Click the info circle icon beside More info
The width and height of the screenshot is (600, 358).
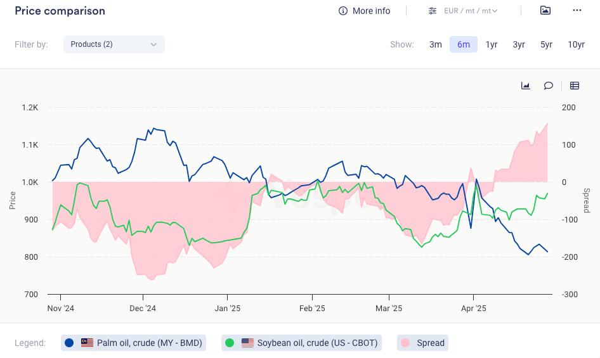coord(343,11)
